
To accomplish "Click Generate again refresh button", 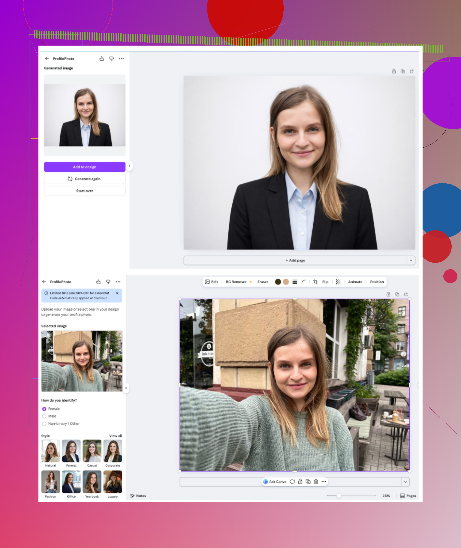I will point(85,179).
